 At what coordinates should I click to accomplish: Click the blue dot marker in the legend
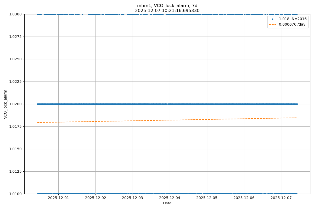272,19
